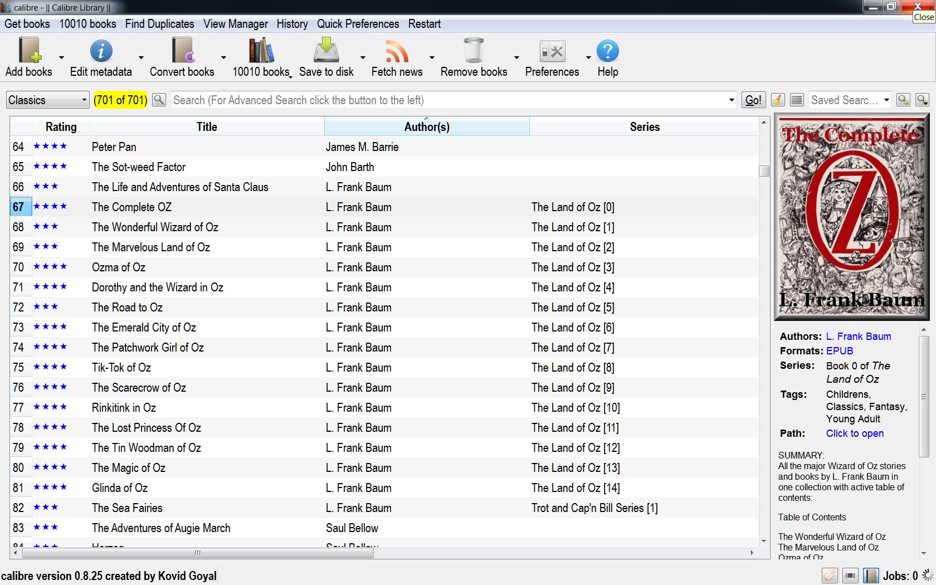Screen dimensions: 936x585
Task: Open the Quick Preferences menu
Action: point(358,24)
